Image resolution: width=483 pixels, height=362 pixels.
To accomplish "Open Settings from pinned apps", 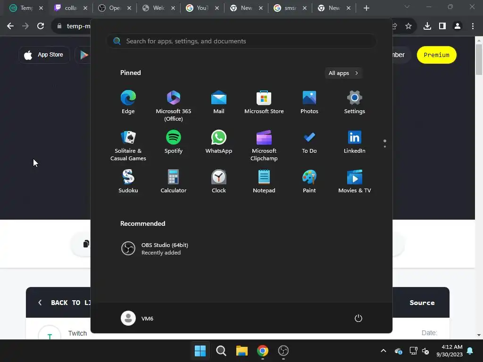I will pos(355,102).
